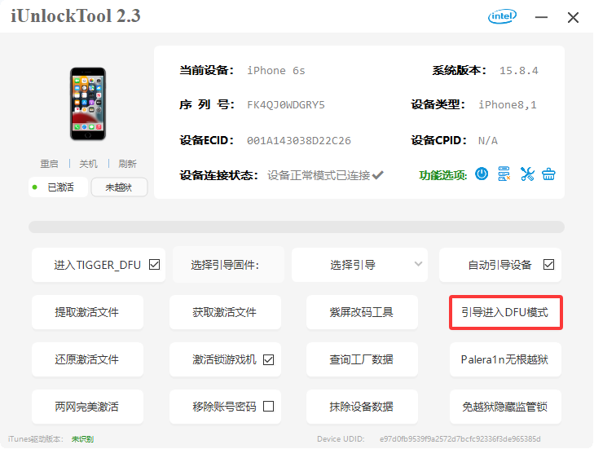Screen dimensions: 594x449
Task: Click the basket function icon
Action: 548,174
